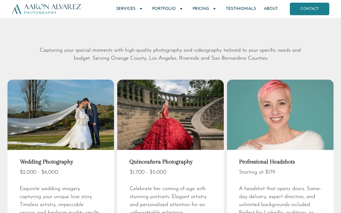Click the Contact button
This screenshot has width=341, height=213.
310,9
